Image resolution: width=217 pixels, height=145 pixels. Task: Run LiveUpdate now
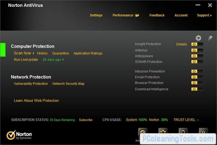[26, 60]
